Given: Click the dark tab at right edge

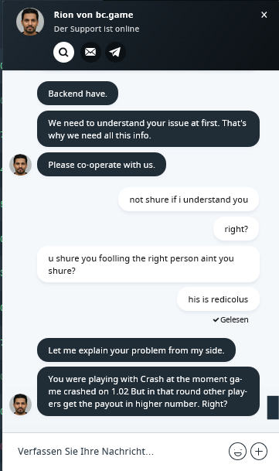Looking at the screenshot, I should [273, 408].
